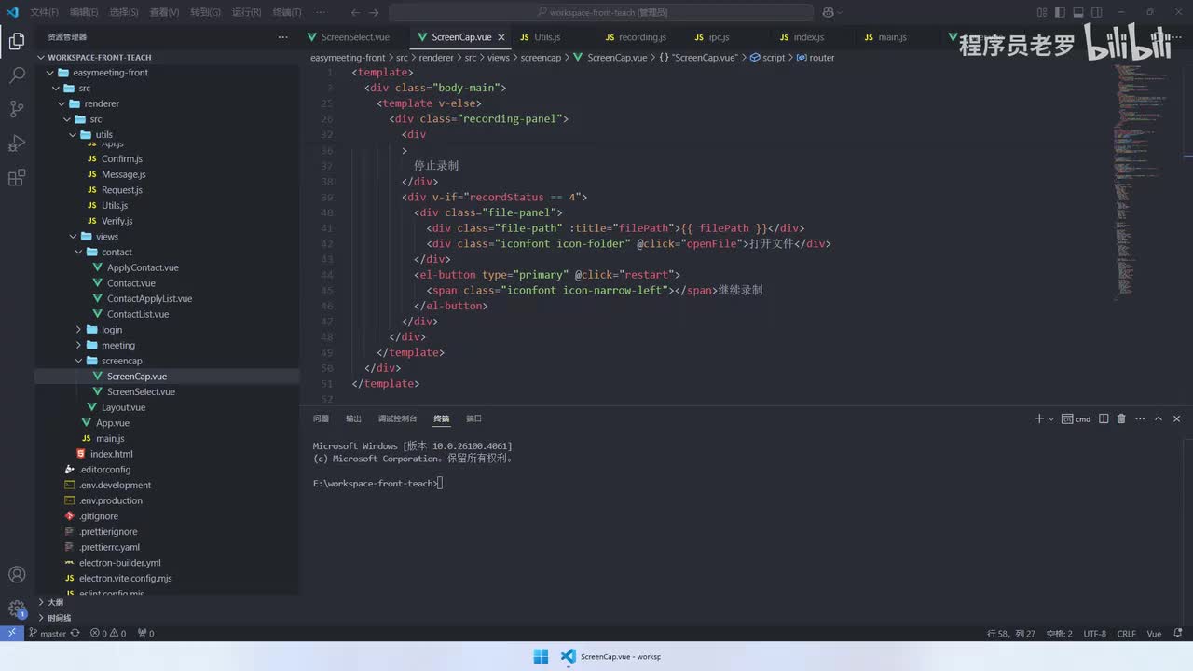This screenshot has width=1193, height=671.
Task: Split the terminal pane
Action: 1104,419
